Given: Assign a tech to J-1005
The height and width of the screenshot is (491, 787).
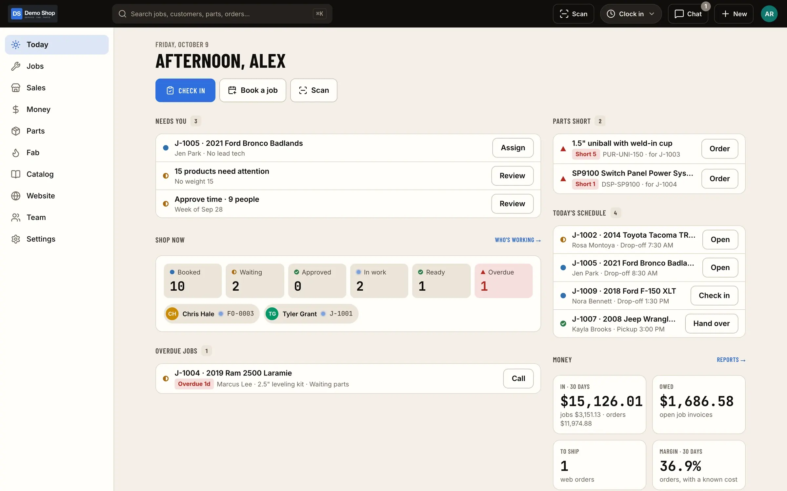Looking at the screenshot, I should click(513, 148).
